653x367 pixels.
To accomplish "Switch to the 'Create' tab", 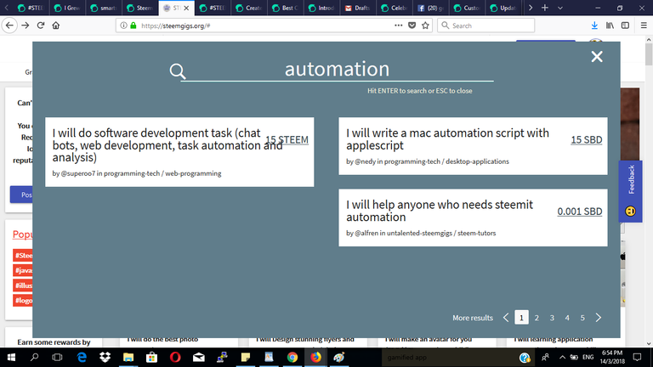I will pos(248,8).
